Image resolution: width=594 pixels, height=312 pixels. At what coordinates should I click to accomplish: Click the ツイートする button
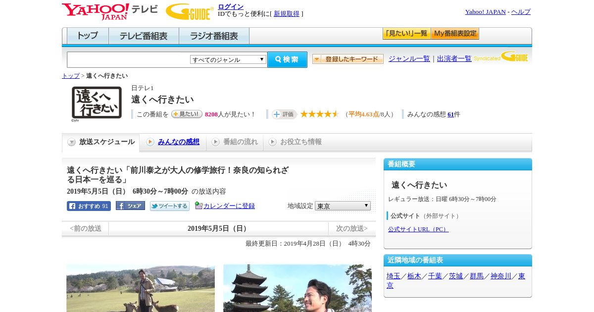170,206
